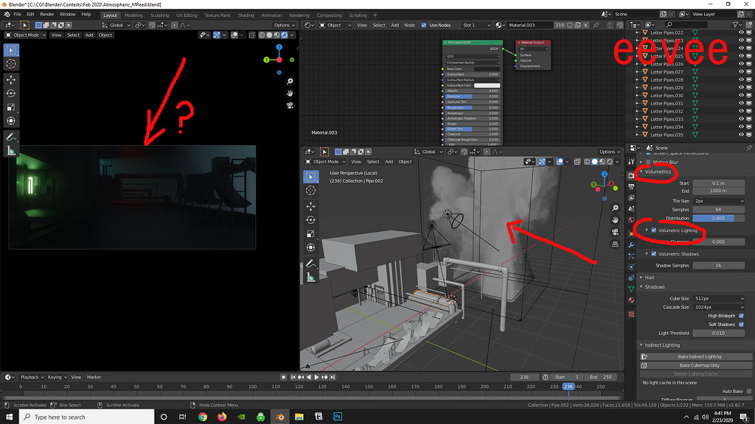Collapse the Volumetrics panel

641,172
